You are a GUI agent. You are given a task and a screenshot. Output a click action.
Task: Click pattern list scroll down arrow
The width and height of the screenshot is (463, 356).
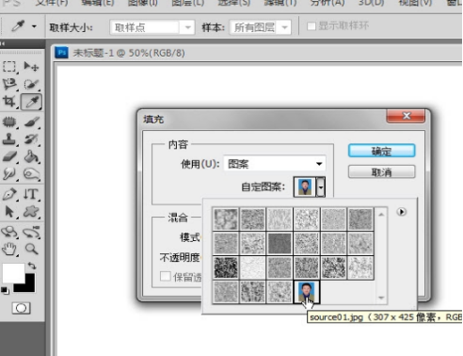pos(381,298)
